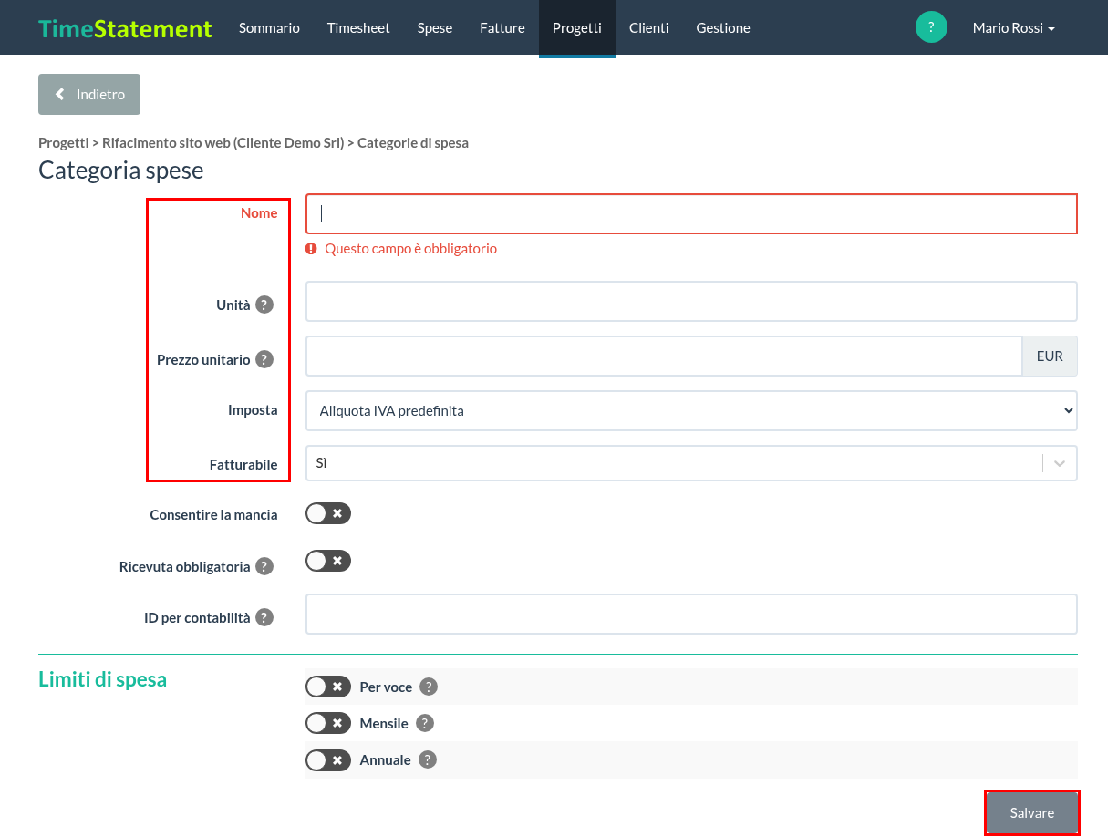The height and width of the screenshot is (837, 1108).
Task: Click the project breadcrumb path text
Action: 254,143
